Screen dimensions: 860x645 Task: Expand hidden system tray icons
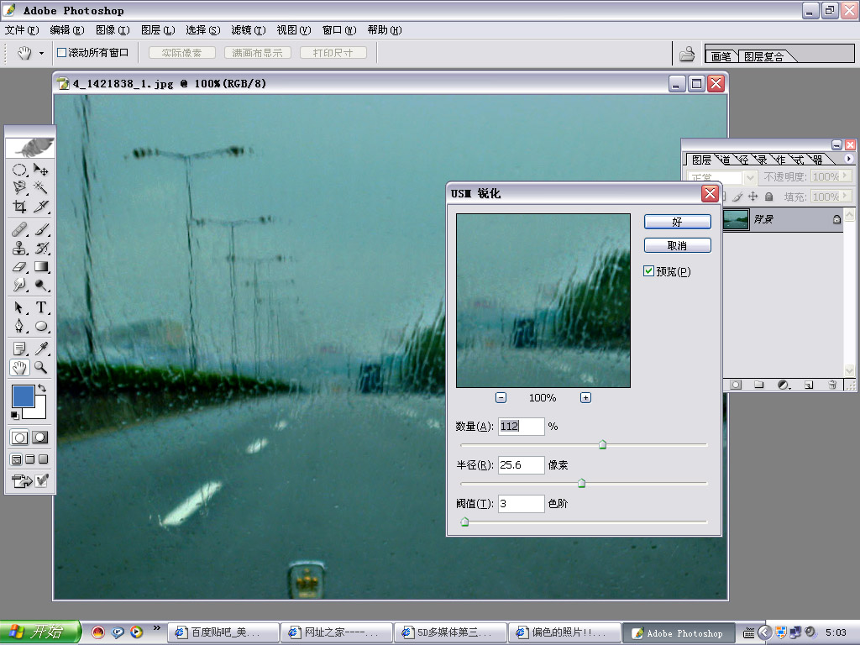[x=764, y=632]
